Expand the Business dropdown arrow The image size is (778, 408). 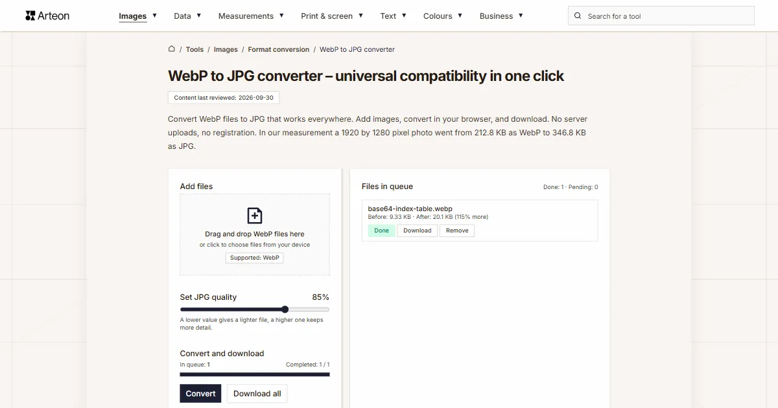[521, 16]
